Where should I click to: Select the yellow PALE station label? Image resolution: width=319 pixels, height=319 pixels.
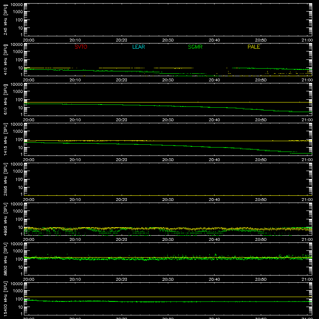(254, 47)
